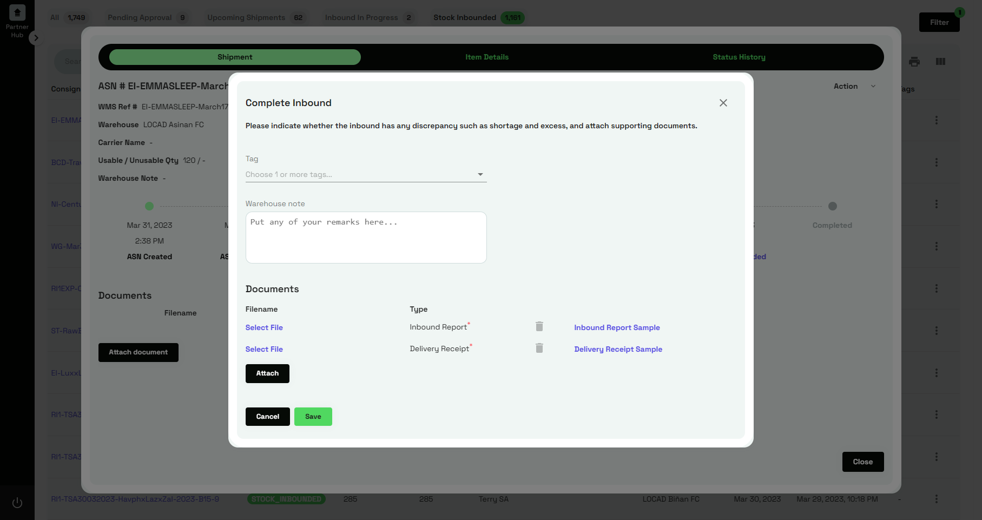Open row menu for the NI-Cent row
This screenshot has height=520, width=982.
click(x=936, y=204)
